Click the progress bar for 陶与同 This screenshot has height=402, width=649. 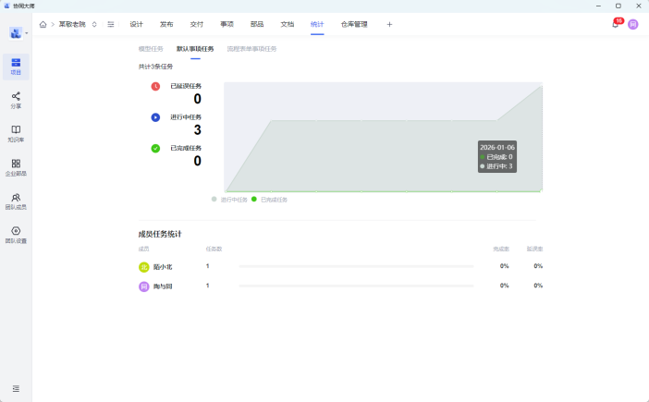point(356,286)
